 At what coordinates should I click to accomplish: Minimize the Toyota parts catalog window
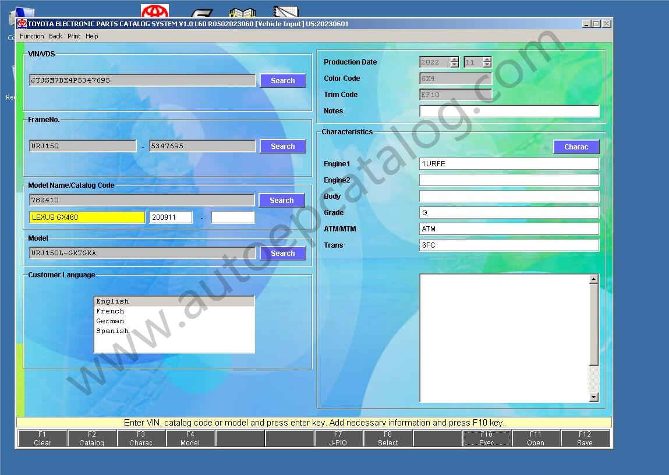point(587,24)
